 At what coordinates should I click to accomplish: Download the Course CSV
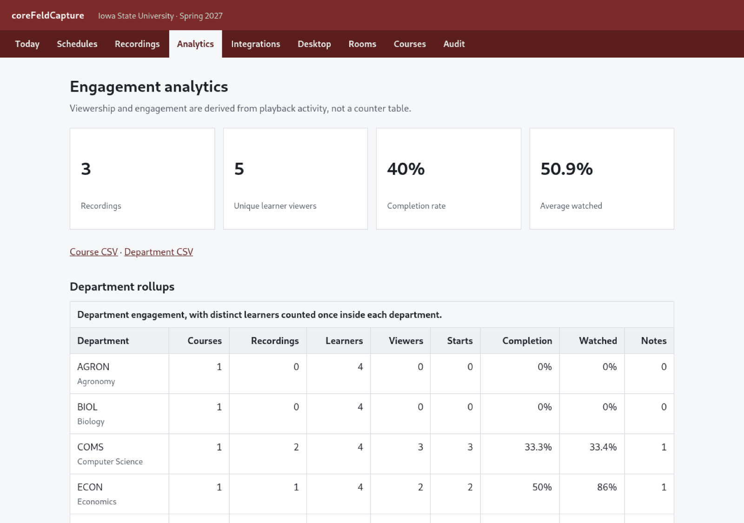(x=93, y=252)
